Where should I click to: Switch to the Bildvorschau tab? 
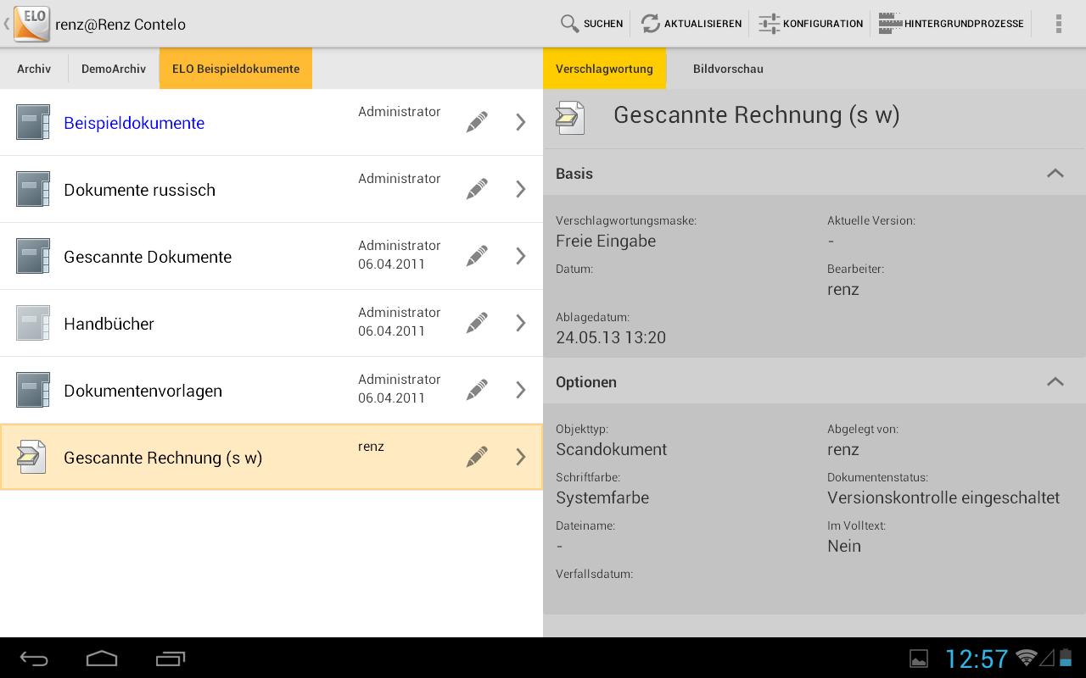click(x=728, y=69)
